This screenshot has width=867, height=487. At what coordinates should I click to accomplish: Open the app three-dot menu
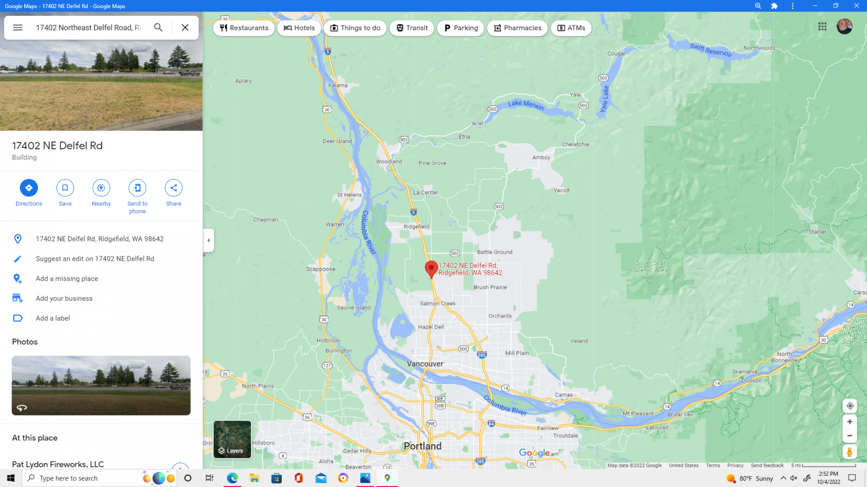coord(792,6)
